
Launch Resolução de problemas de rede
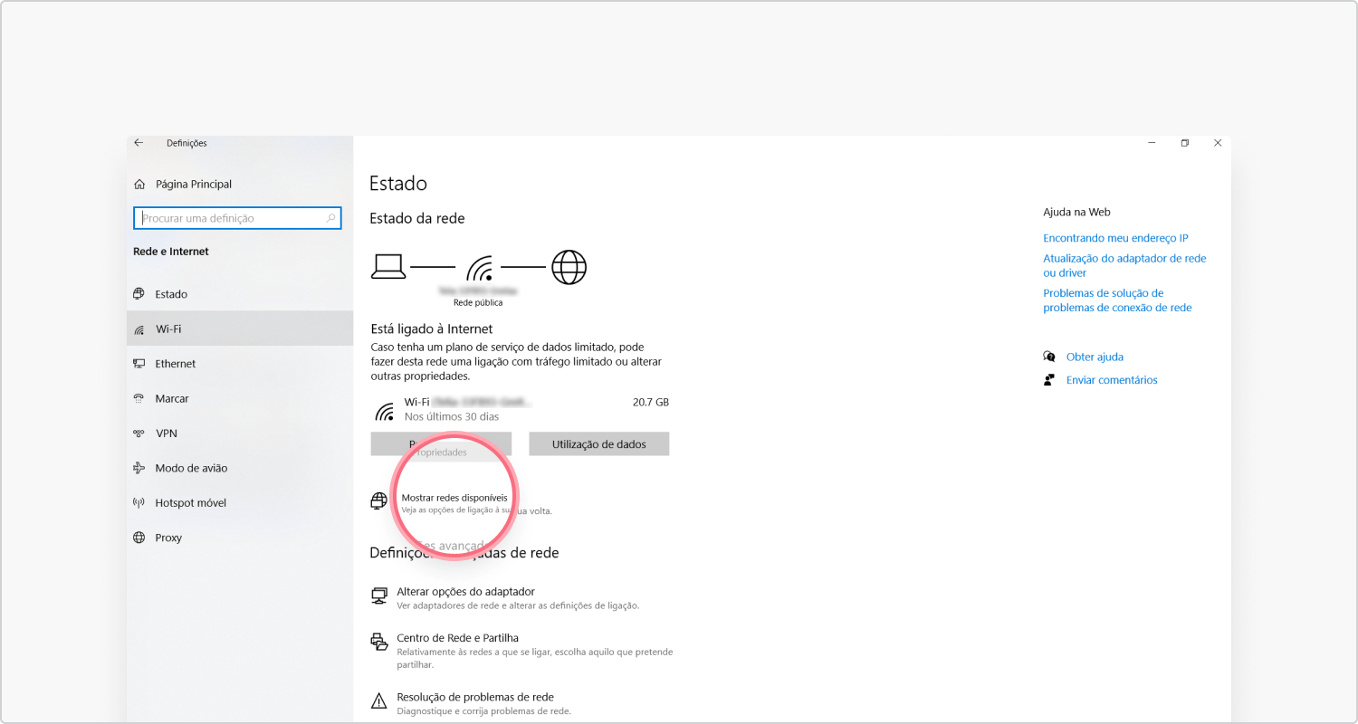point(475,698)
